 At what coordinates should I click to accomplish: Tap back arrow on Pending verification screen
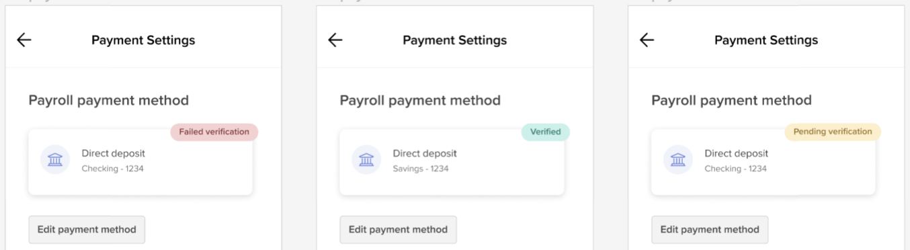coord(647,40)
